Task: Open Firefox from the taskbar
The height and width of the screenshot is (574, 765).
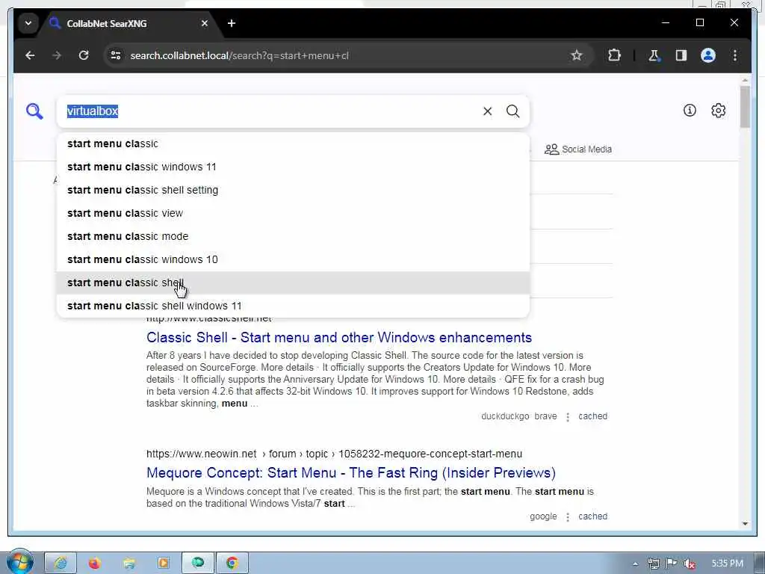Action: 95,564
